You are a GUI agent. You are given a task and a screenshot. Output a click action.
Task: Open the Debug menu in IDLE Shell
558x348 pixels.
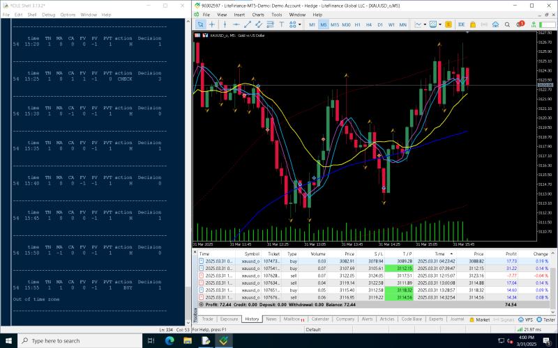coord(48,15)
